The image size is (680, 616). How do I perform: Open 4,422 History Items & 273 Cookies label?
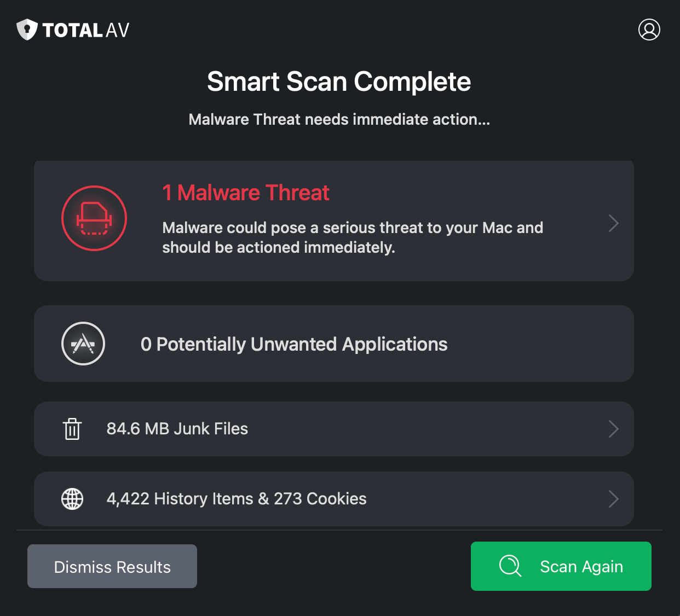tap(237, 499)
